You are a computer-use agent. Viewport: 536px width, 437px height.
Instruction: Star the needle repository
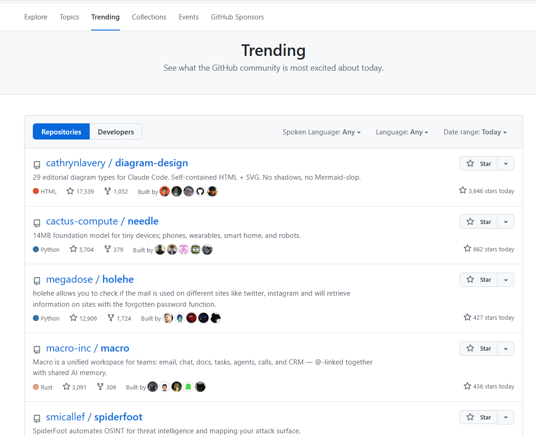tap(479, 222)
